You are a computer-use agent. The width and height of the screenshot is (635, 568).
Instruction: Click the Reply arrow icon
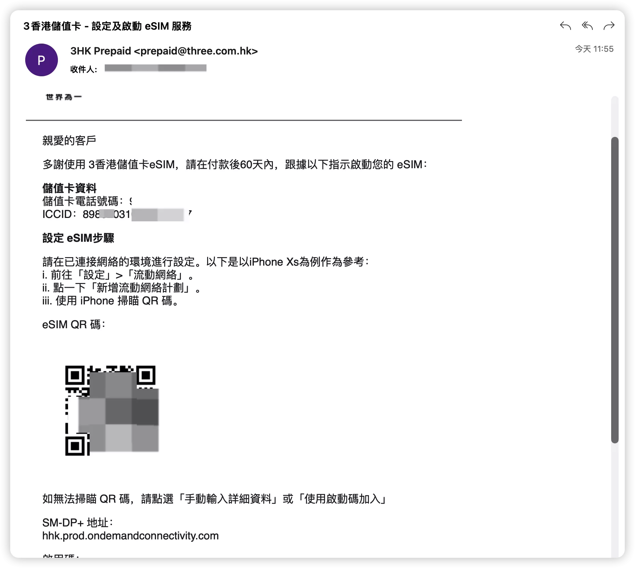(566, 26)
